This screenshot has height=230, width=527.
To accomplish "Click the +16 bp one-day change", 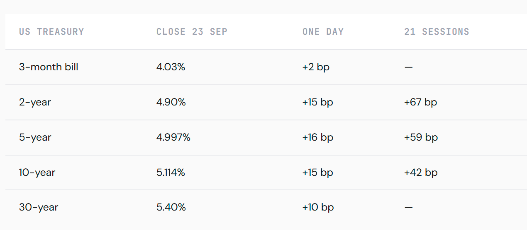I will coord(318,137).
